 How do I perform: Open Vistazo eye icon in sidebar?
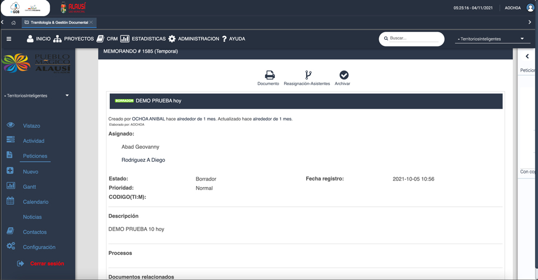[x=10, y=125]
